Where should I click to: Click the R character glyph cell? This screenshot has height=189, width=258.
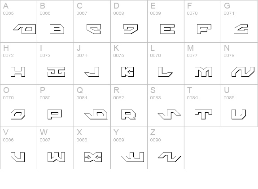click(129, 105)
